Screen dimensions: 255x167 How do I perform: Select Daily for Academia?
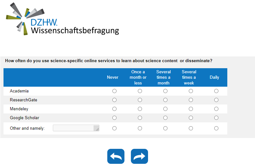coord(216,91)
